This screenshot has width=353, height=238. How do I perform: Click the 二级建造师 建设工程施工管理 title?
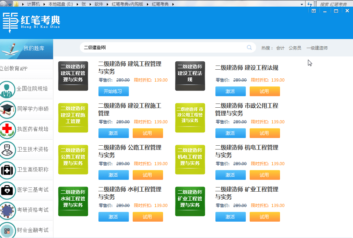(x=130, y=109)
